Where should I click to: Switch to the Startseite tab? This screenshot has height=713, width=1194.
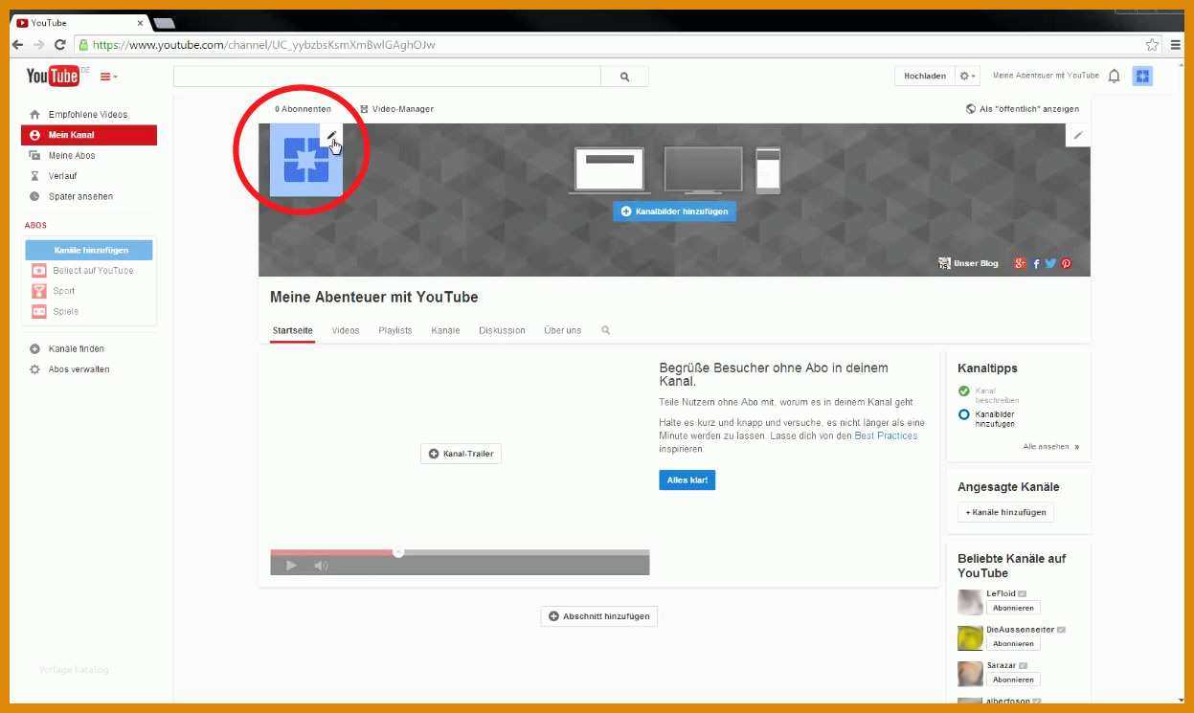click(x=292, y=330)
